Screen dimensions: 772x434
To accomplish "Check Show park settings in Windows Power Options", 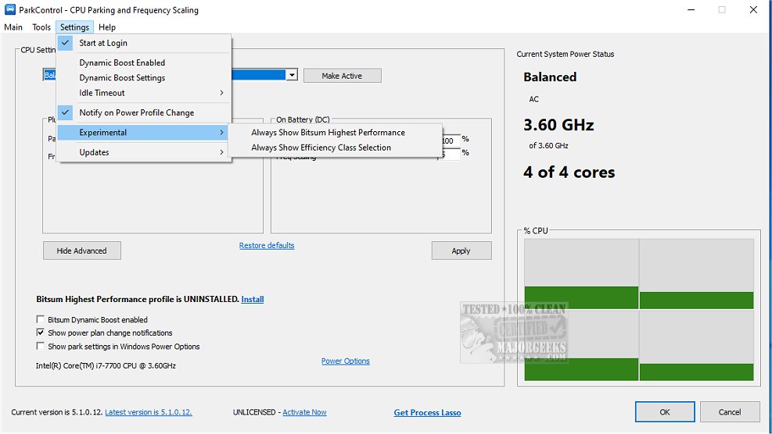I will pyautogui.click(x=41, y=347).
